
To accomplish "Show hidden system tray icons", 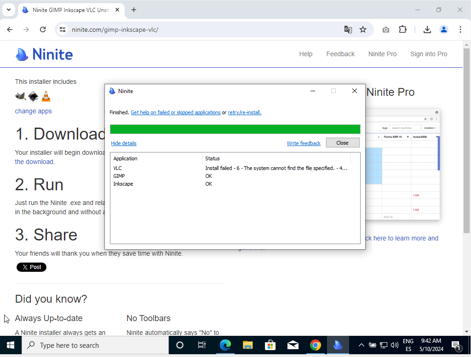I will click(362, 345).
